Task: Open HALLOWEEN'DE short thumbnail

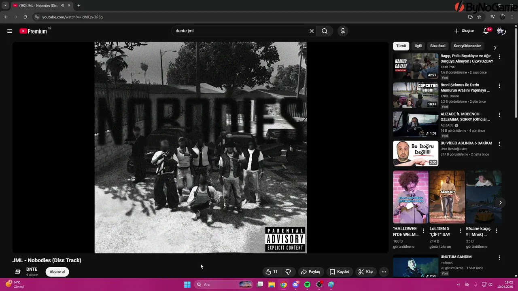Action: tap(411, 197)
